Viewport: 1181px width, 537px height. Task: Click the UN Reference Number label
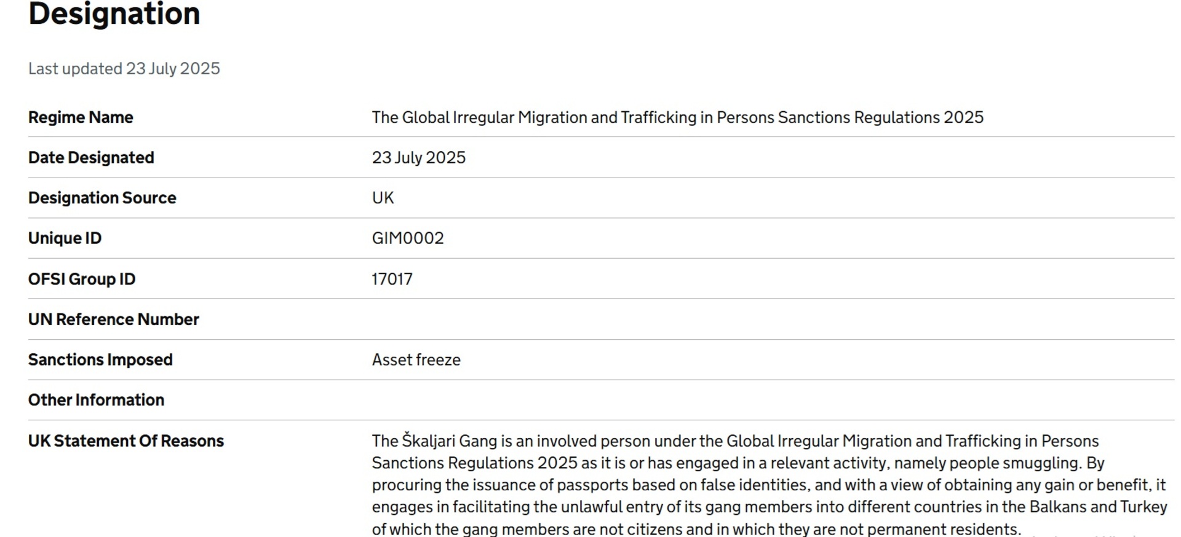click(x=113, y=319)
